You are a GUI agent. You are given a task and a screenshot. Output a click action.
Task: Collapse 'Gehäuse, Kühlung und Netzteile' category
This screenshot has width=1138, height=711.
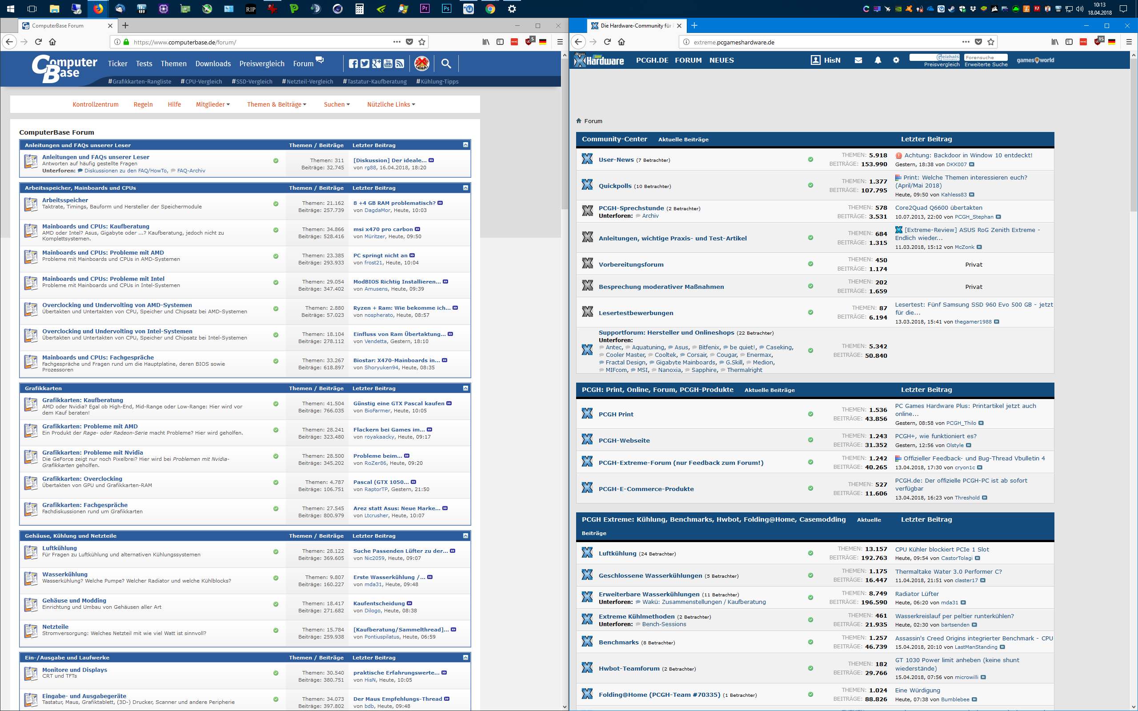465,535
